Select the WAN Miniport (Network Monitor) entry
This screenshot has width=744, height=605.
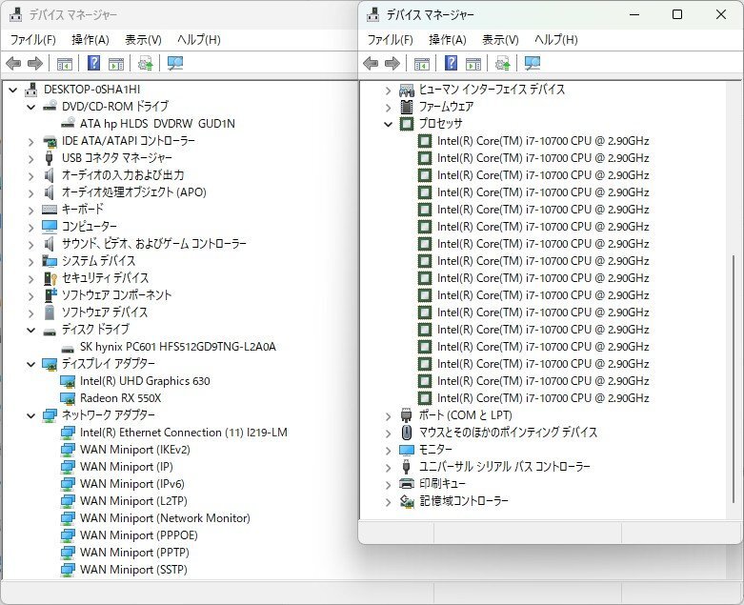tap(164, 518)
